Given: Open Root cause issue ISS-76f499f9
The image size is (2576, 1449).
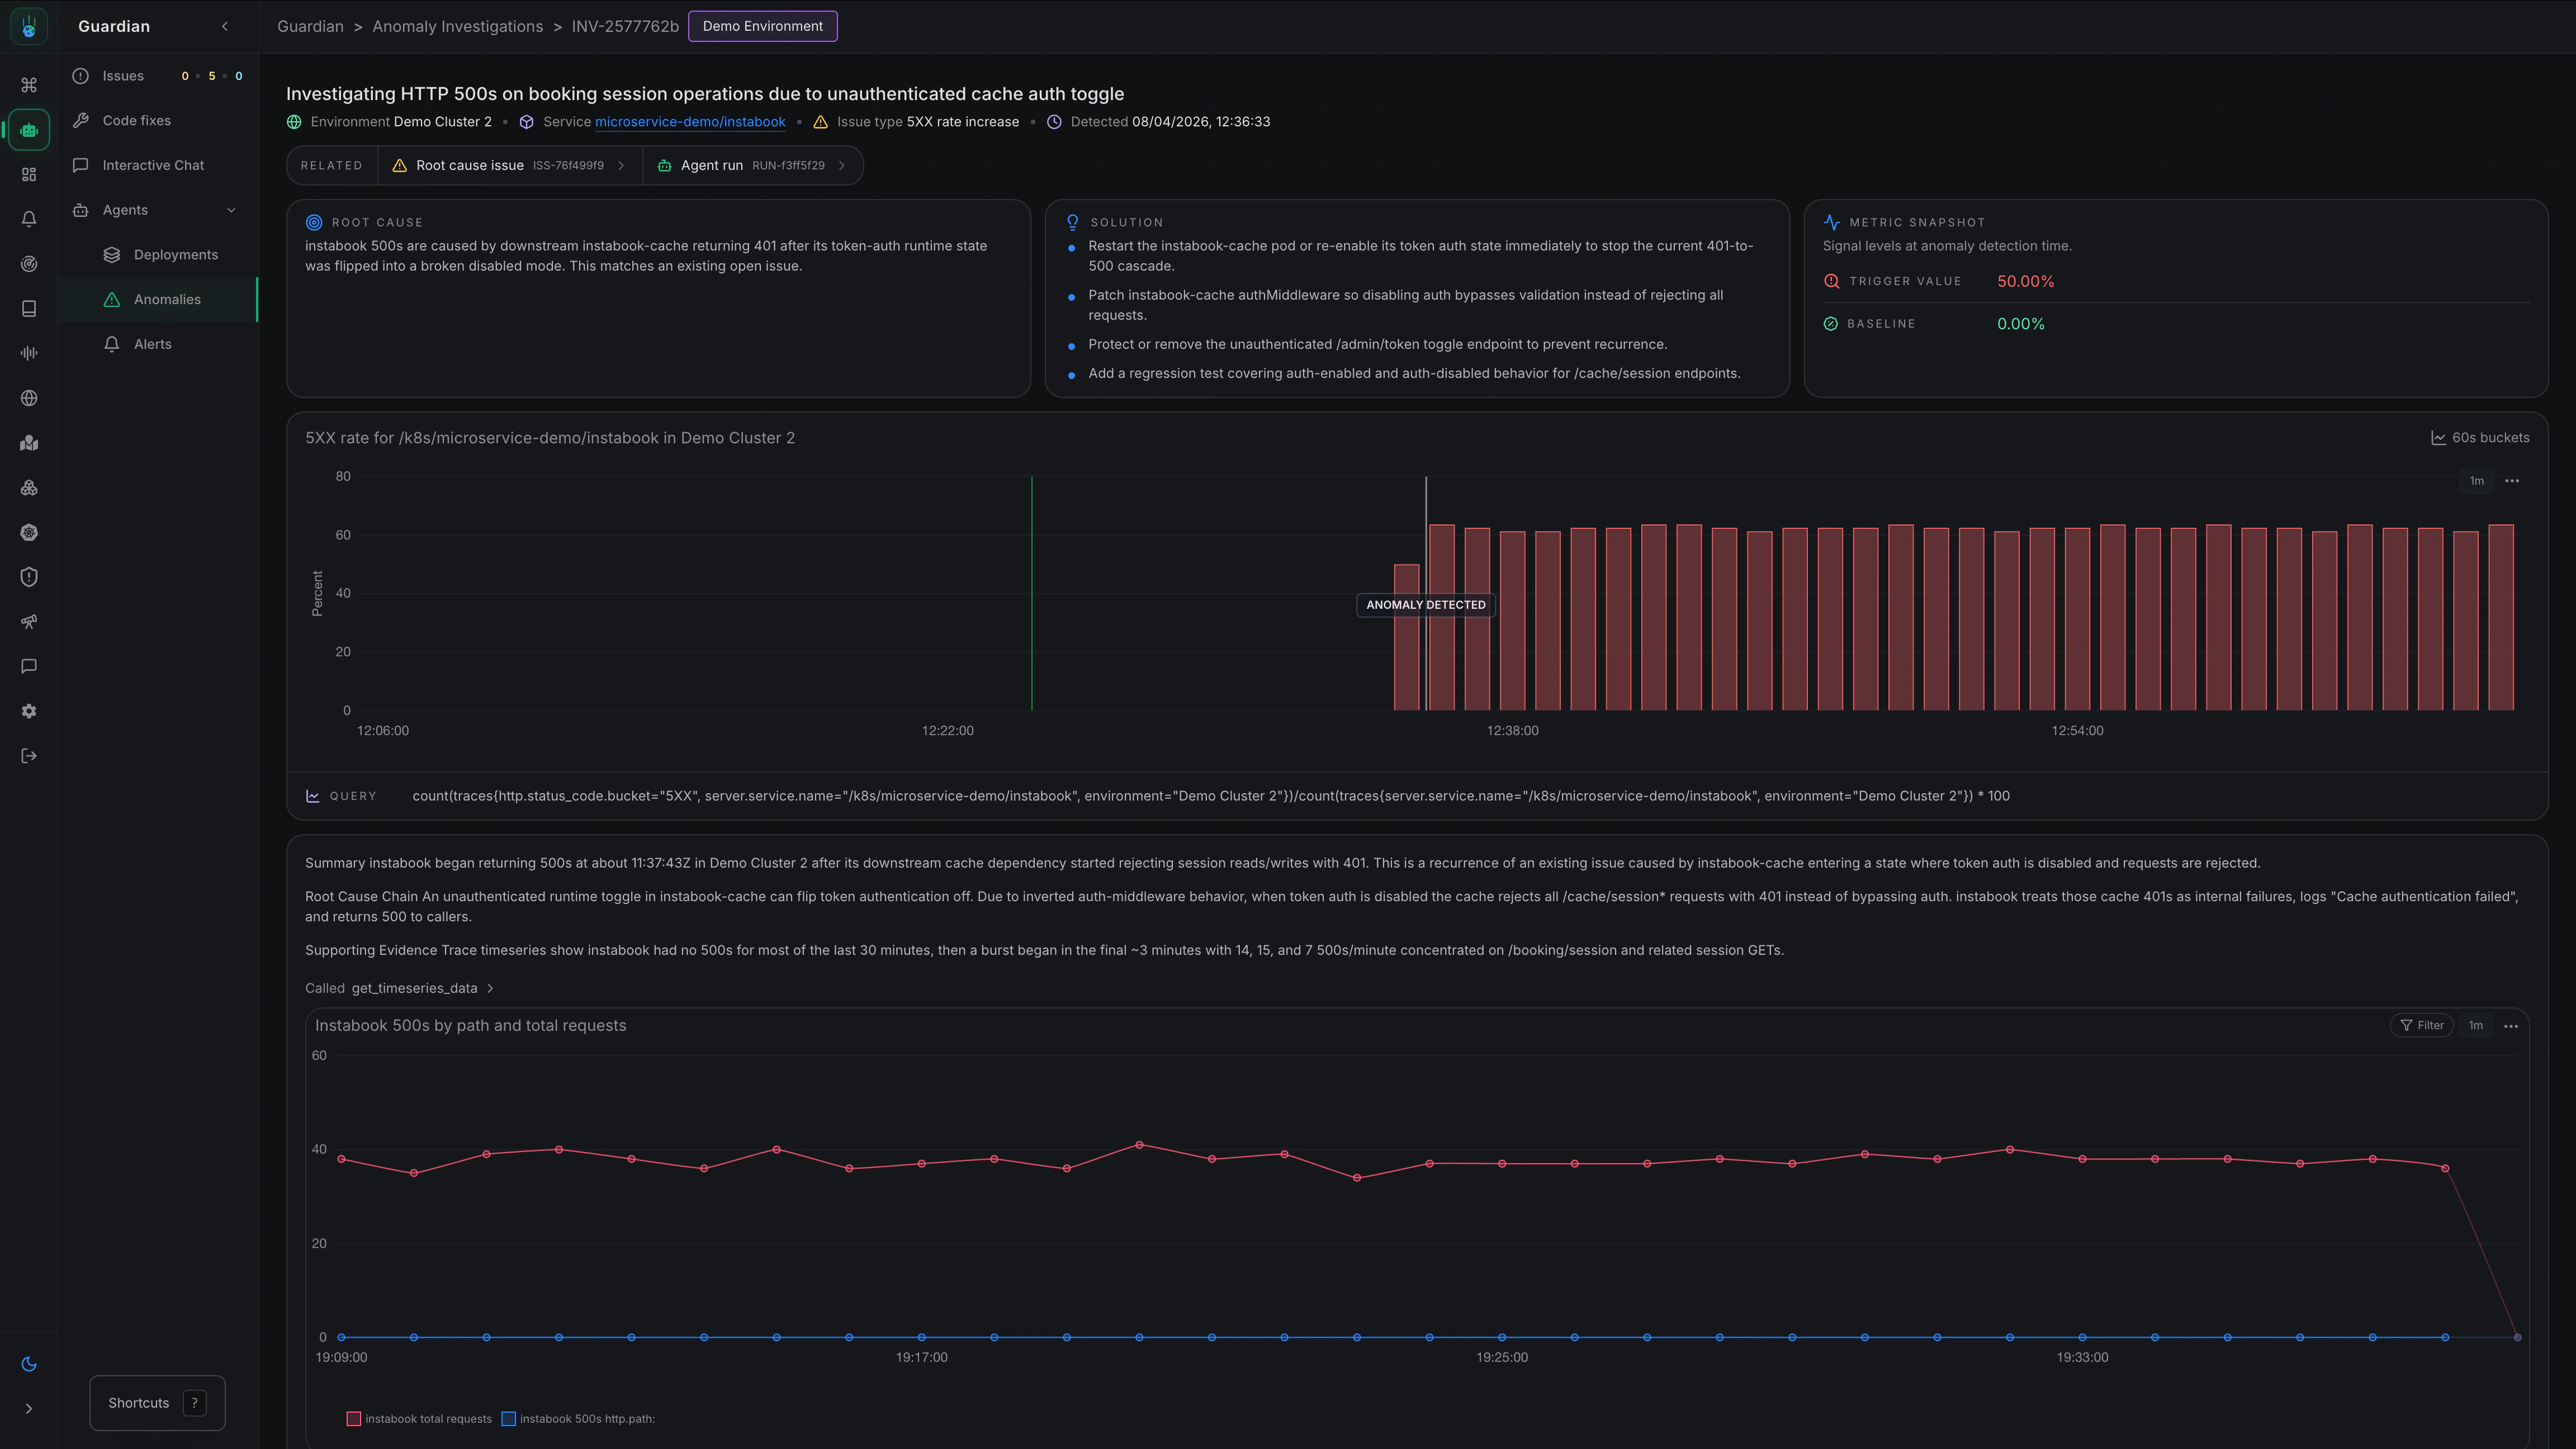Looking at the screenshot, I should 510,166.
